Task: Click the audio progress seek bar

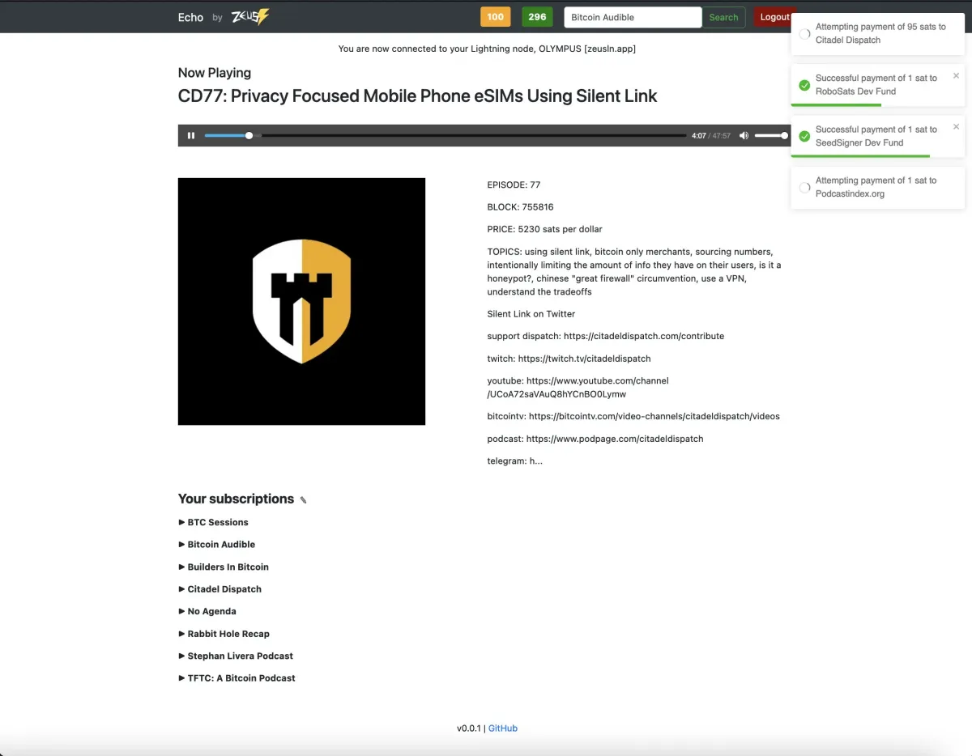Action: [446, 136]
